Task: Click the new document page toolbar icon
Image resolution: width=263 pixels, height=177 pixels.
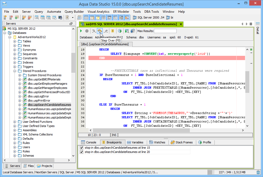Action: tap(67, 17)
